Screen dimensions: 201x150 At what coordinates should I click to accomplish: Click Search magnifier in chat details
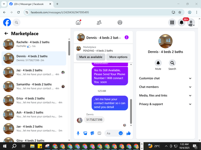click(x=172, y=63)
